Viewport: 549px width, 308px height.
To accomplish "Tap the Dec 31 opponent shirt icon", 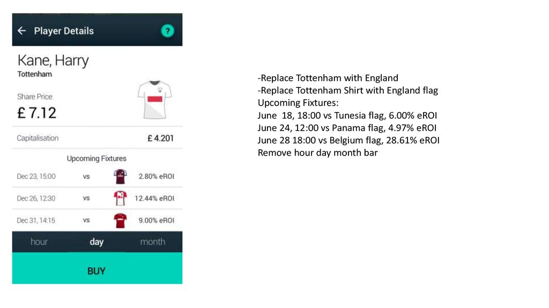I will point(120,220).
